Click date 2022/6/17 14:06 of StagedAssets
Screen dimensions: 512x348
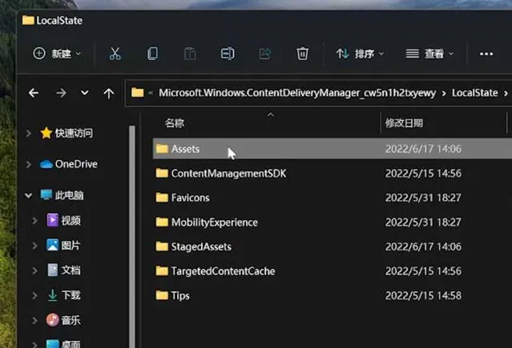point(423,247)
